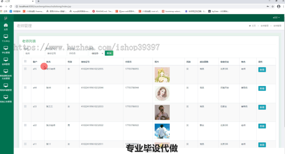
Task: Click the 查询 search button
Action: coord(109,53)
